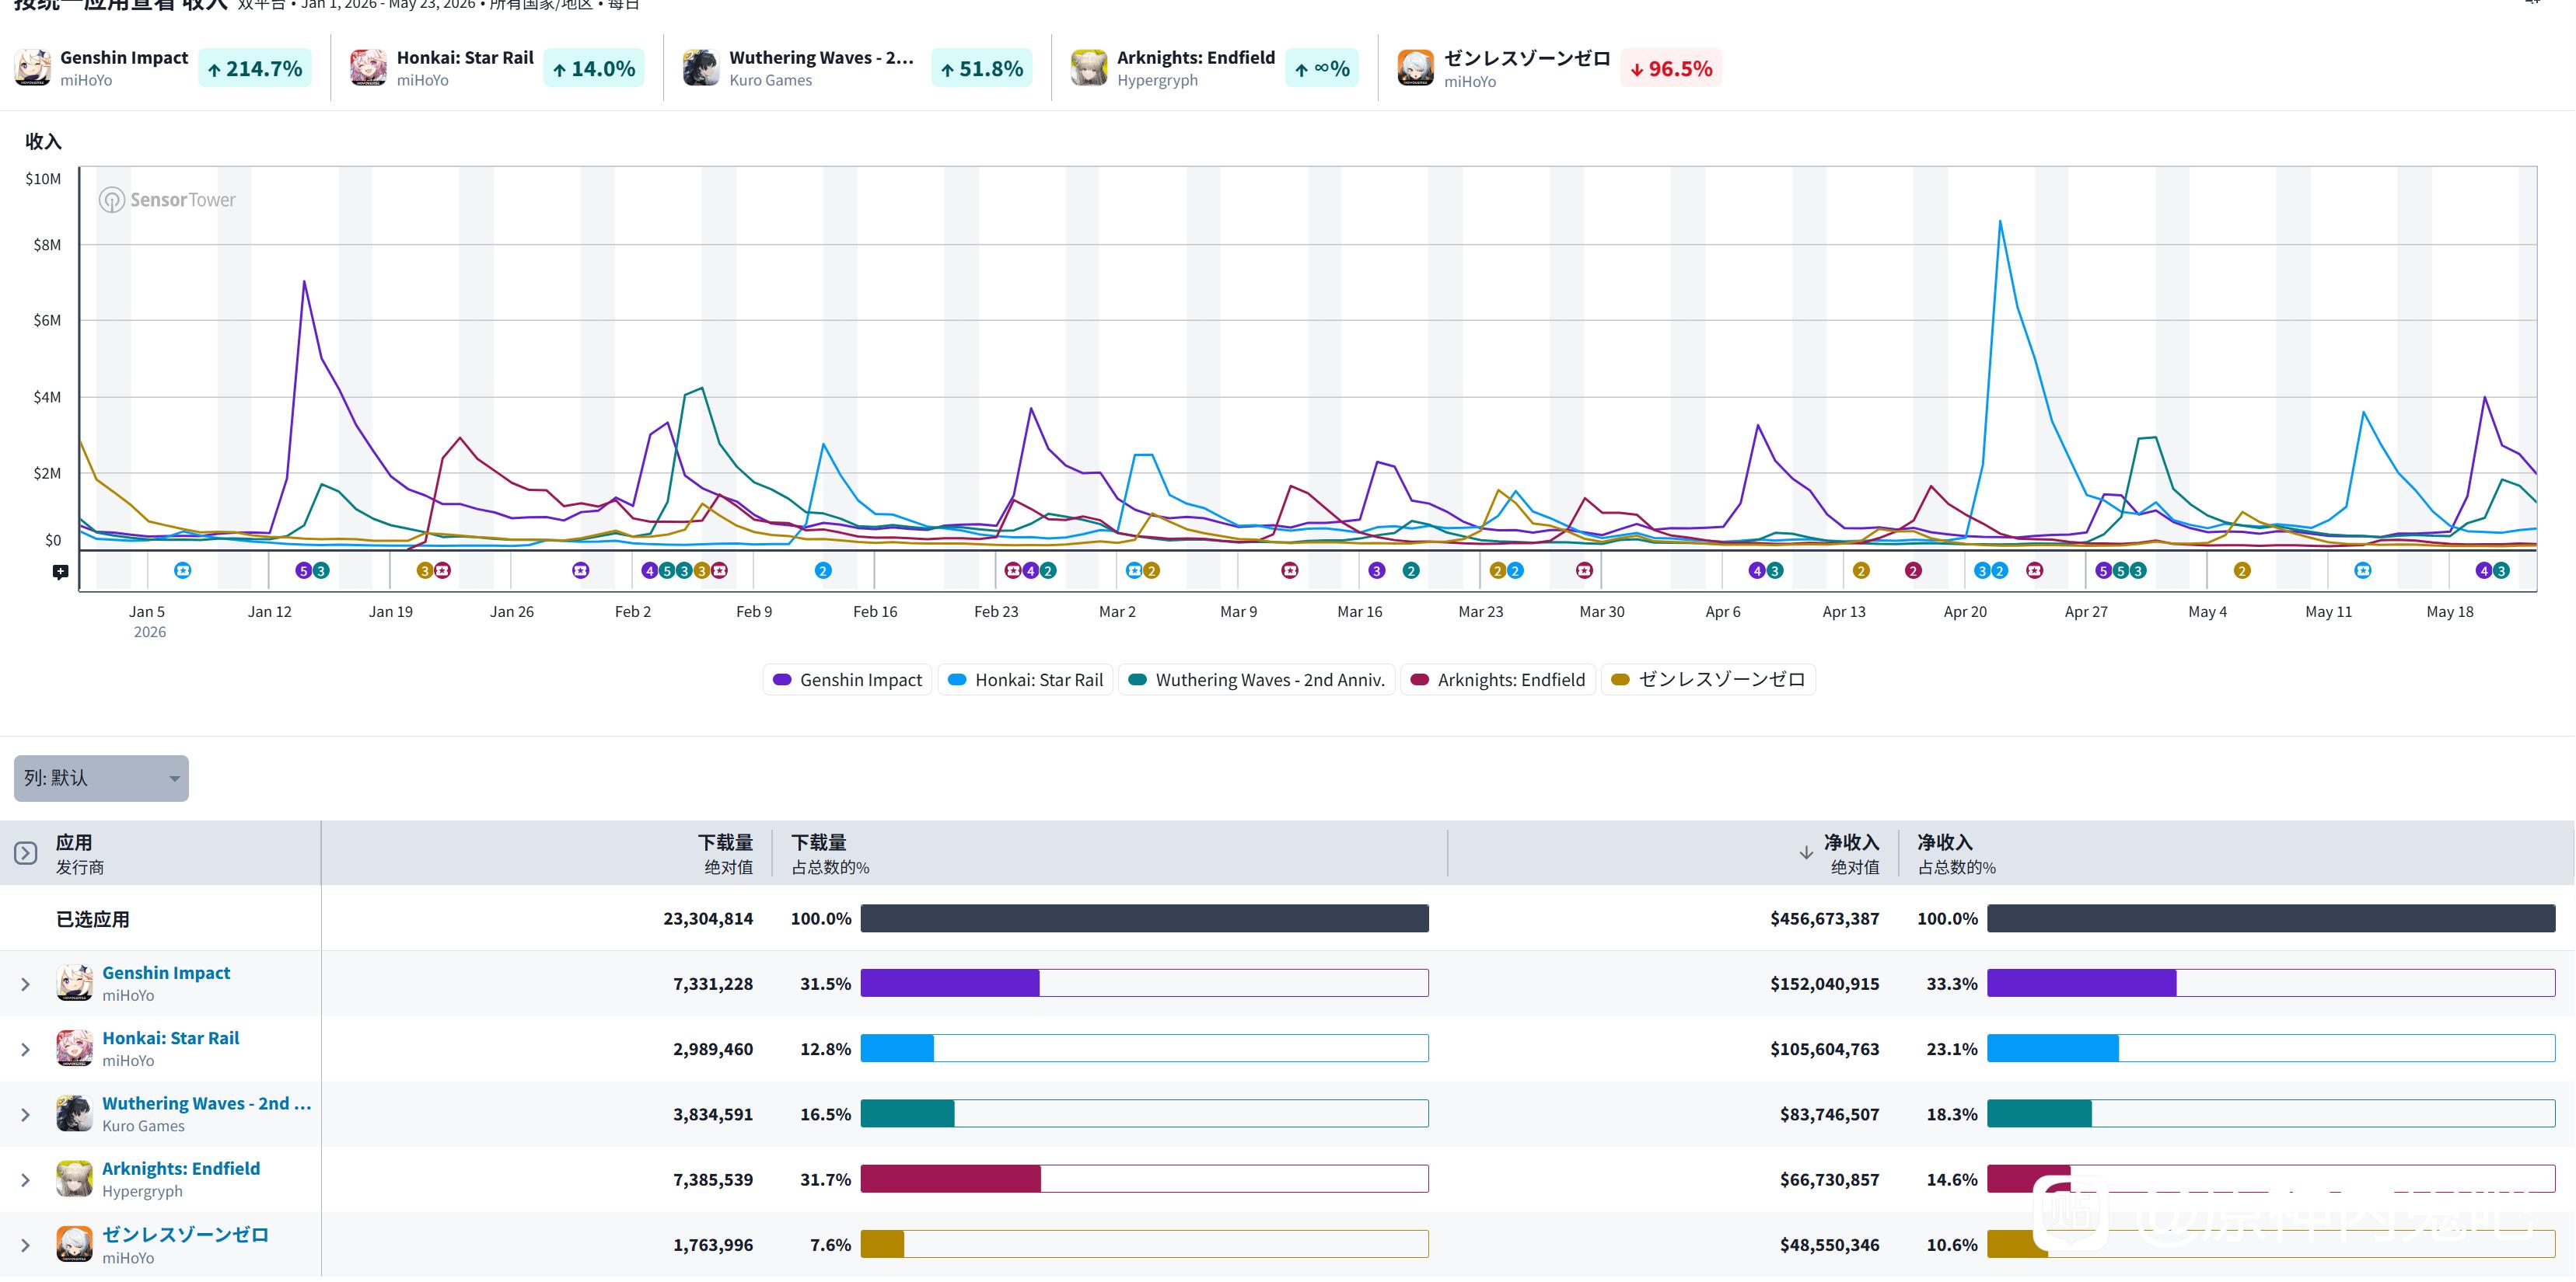
Task: Click the total net revenue value $456,673,387
Action: [x=1825, y=919]
